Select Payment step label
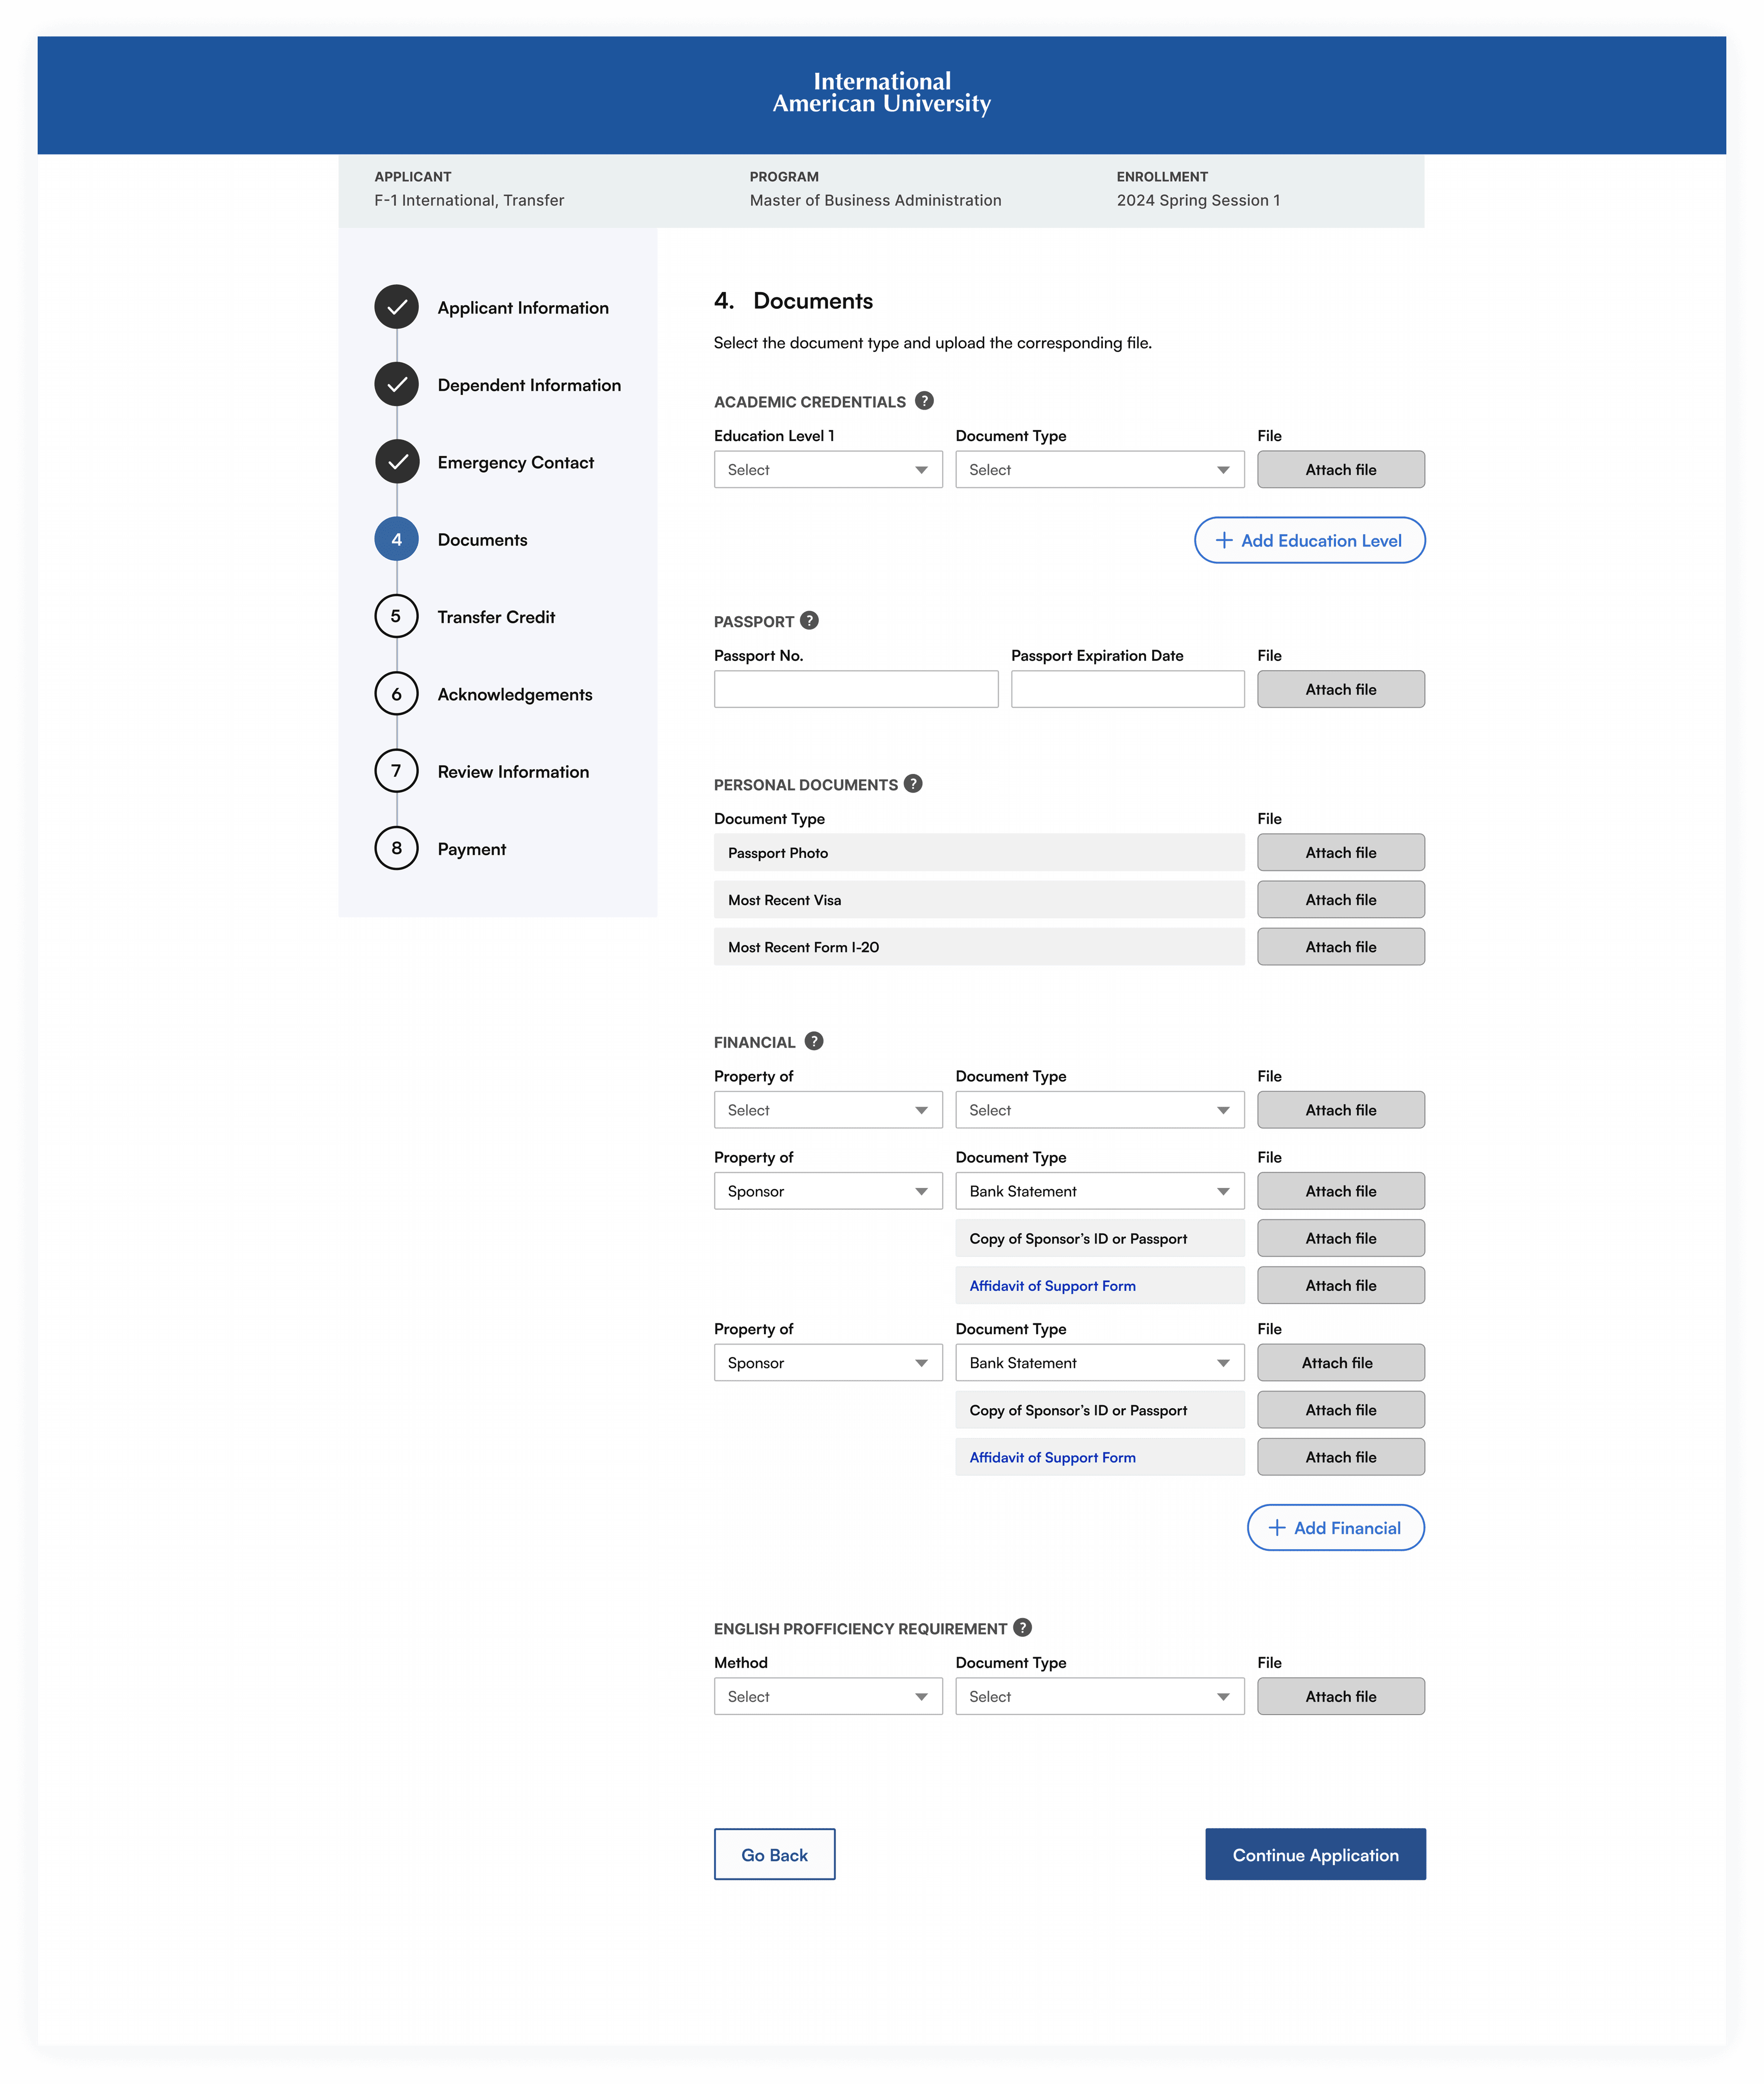Image resolution: width=1764 pixels, height=2084 pixels. pos(472,850)
